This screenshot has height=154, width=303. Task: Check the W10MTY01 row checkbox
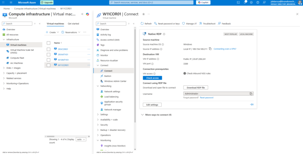(49, 60)
